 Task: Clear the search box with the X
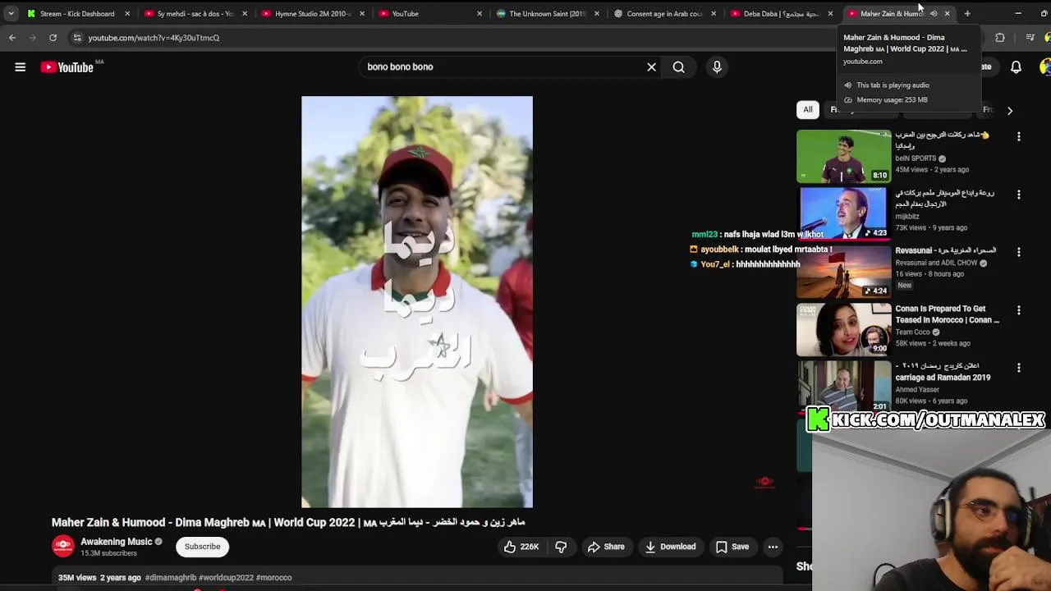pyautogui.click(x=651, y=67)
